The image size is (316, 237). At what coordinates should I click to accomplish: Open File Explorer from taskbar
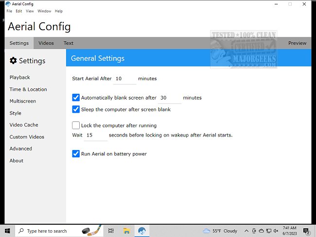click(126, 231)
